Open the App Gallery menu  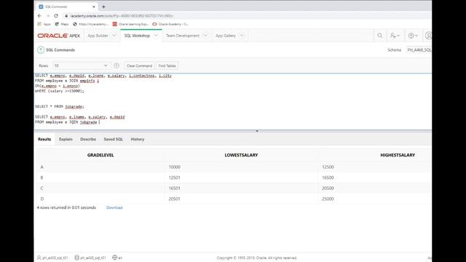(x=226, y=36)
